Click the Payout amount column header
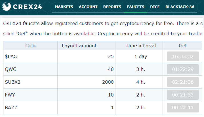This screenshot has width=204, height=117. tap(79, 46)
